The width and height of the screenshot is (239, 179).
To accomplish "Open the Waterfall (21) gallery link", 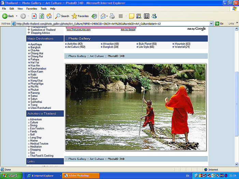I will pos(182,47).
